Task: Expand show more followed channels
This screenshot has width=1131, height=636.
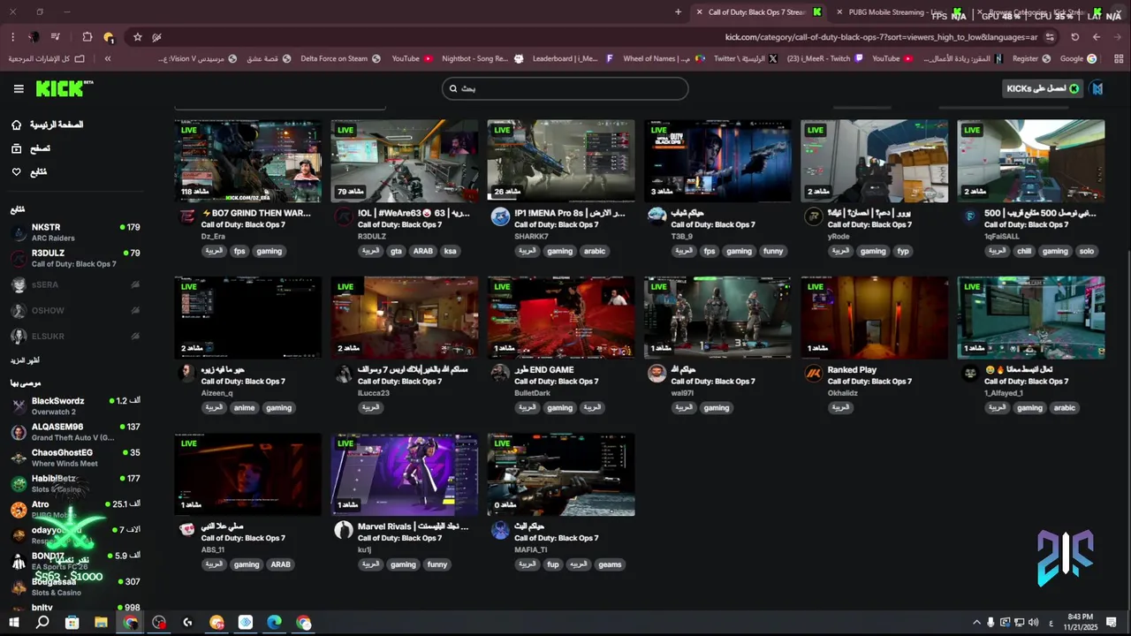Action: [x=25, y=360]
